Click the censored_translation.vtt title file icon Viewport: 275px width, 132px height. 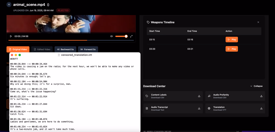[59, 55]
